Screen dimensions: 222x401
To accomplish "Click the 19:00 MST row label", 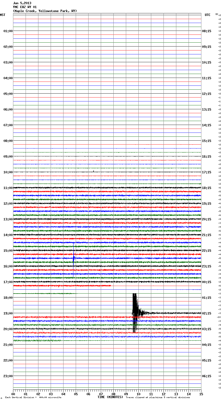I will pos(8,313).
